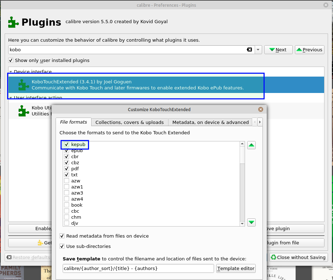The width and height of the screenshot is (333, 280).
Task: Click the KoboTouchExtended puzzle piece icon
Action: coord(24,85)
